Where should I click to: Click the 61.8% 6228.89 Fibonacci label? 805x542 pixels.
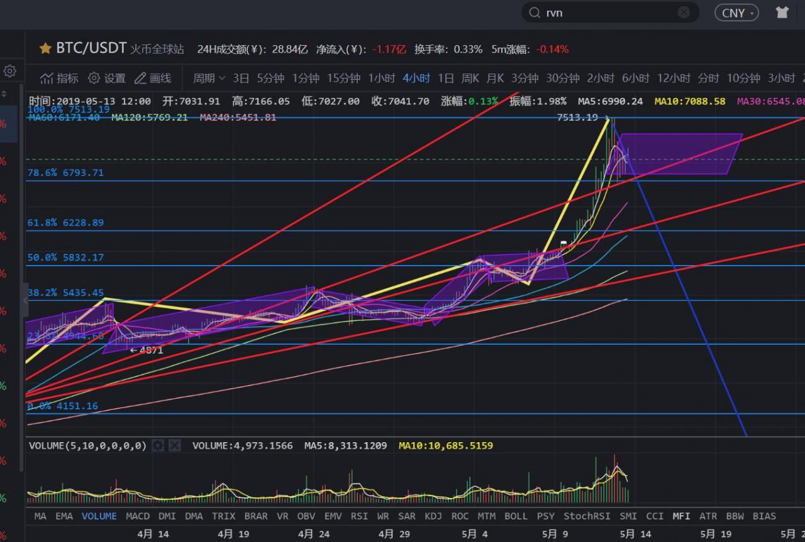coord(65,222)
